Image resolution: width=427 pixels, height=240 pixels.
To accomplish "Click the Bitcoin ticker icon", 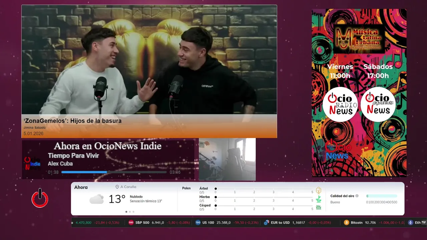I will 346,223.
